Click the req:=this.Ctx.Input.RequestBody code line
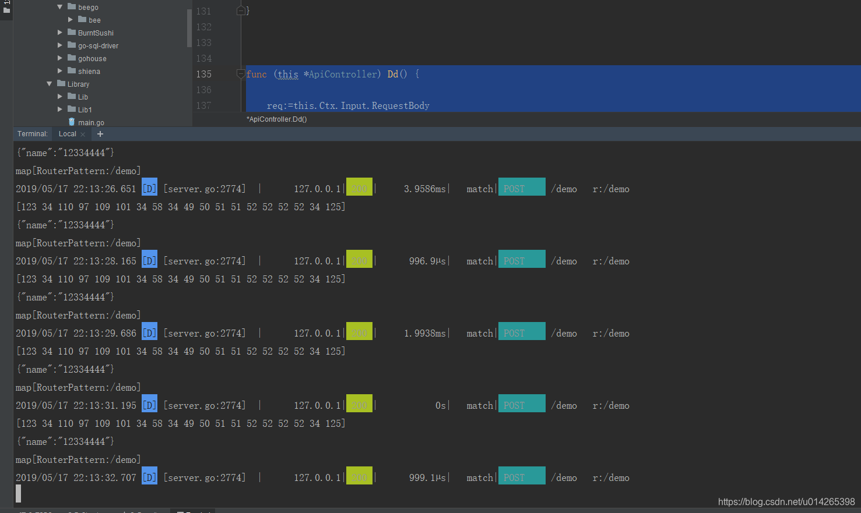The height and width of the screenshot is (513, 861). 348,105
